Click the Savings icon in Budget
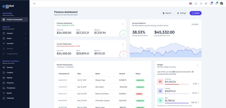 click(160, 91)
